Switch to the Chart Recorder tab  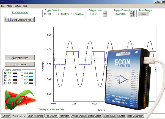click(x=35, y=116)
